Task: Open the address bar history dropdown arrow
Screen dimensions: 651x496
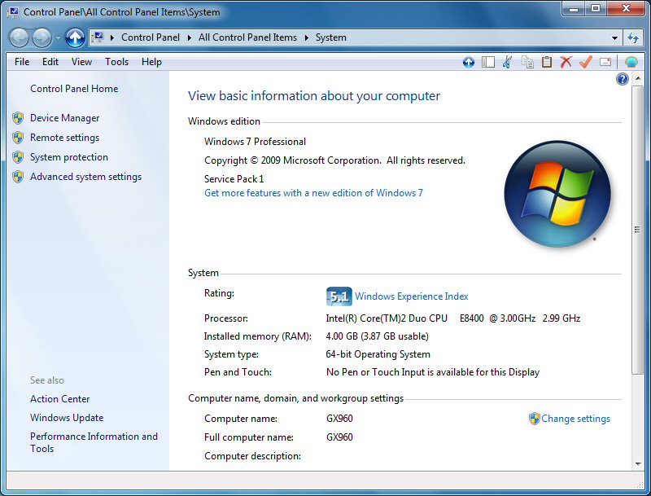Action: (x=615, y=37)
